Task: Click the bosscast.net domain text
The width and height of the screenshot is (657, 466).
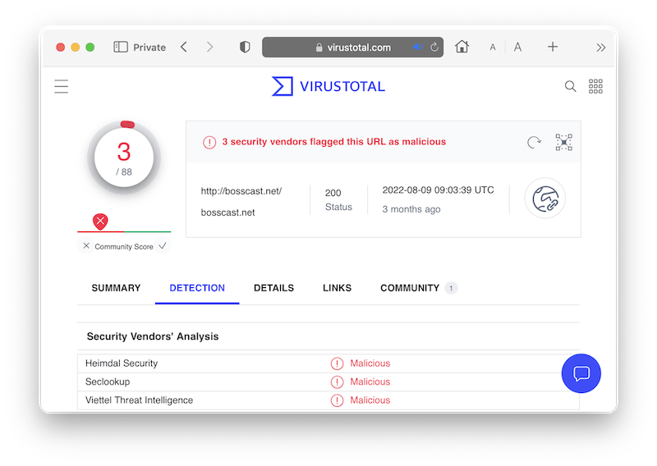Action: point(228,212)
